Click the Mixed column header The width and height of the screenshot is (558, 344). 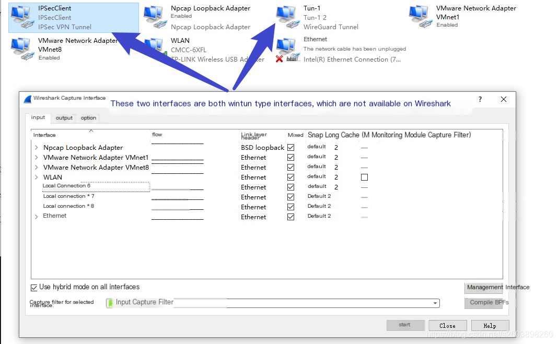click(295, 135)
